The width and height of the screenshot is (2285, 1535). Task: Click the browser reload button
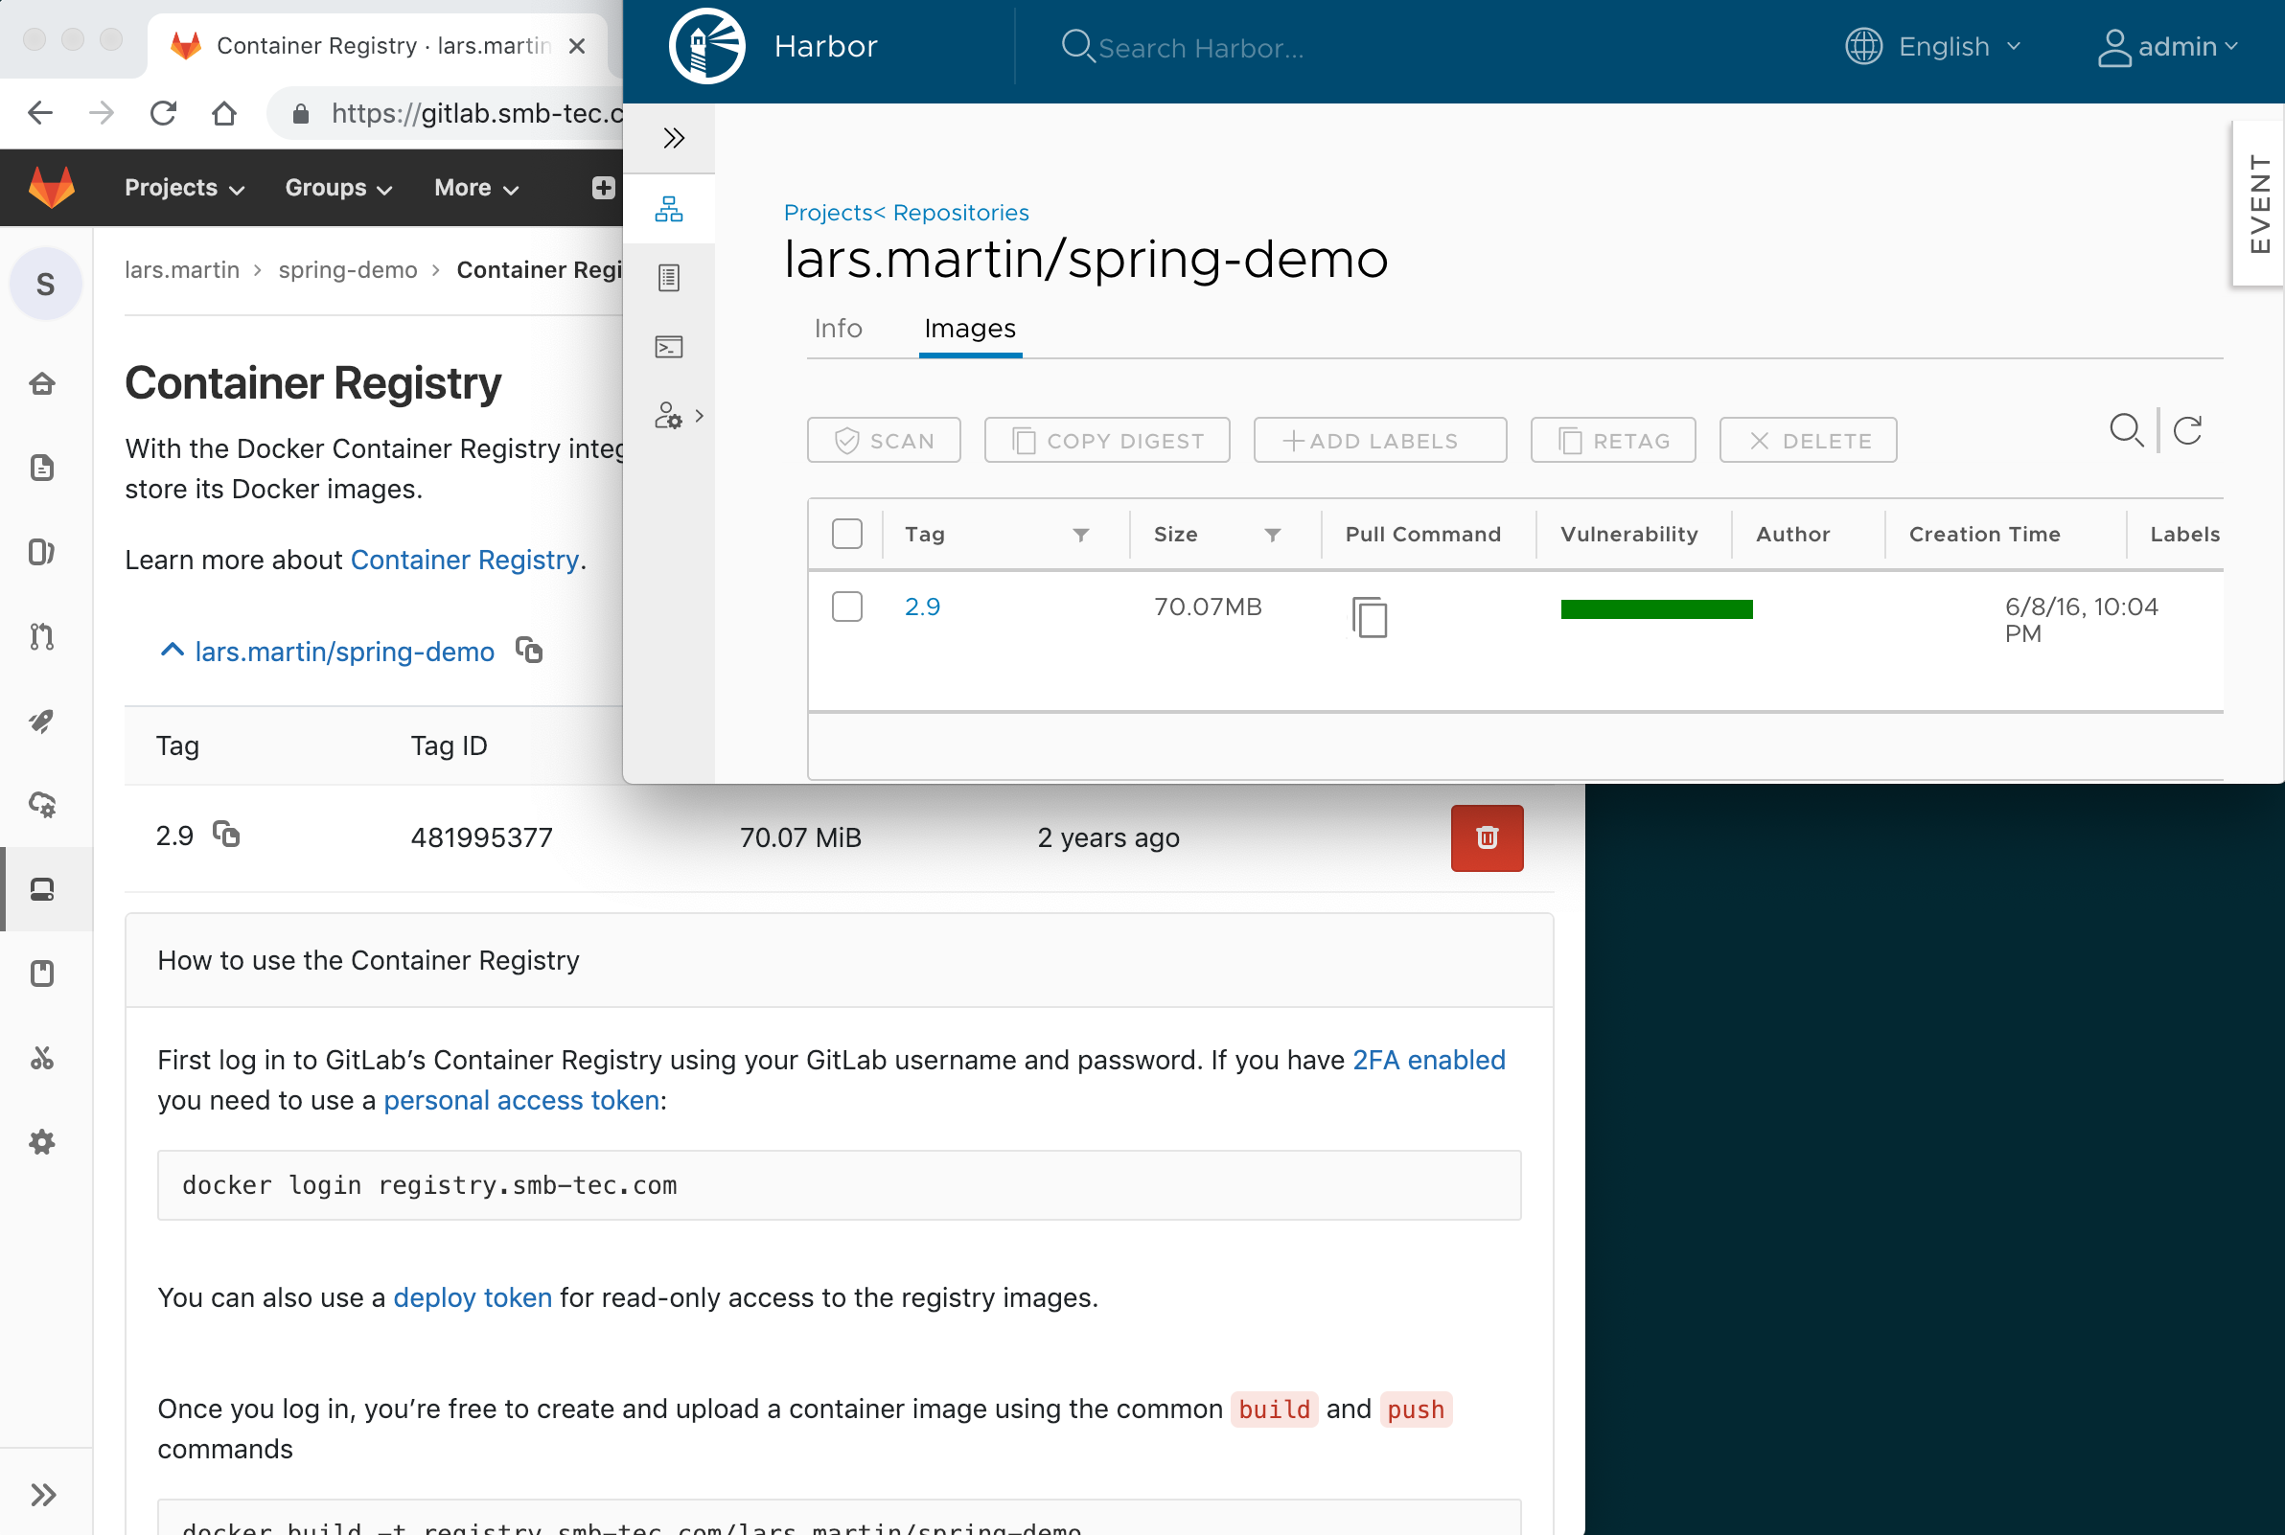[x=164, y=114]
